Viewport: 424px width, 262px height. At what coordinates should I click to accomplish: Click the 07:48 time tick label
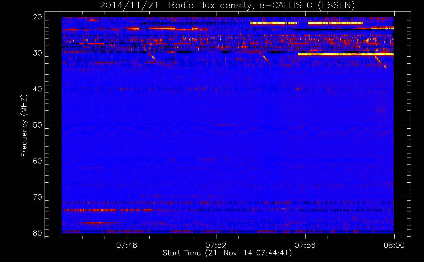click(x=127, y=245)
